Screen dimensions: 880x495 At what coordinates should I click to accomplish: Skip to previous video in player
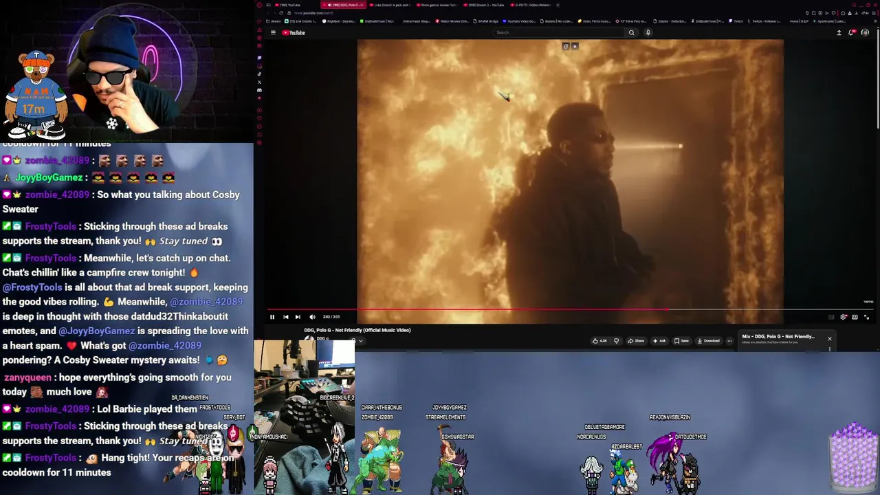(285, 317)
